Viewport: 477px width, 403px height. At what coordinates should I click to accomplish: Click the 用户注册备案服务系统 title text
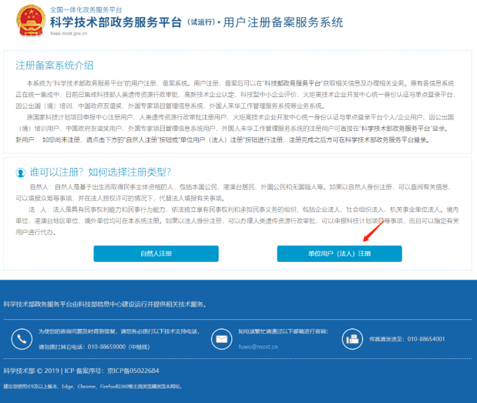pyautogui.click(x=283, y=24)
